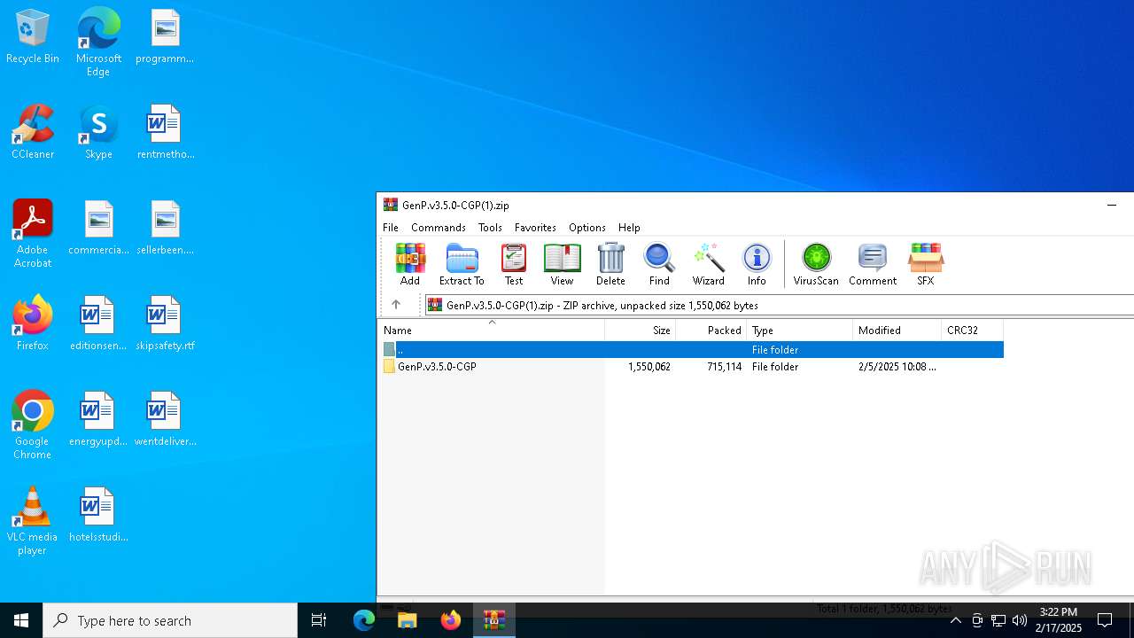The width and height of the screenshot is (1134, 638).
Task: Sort by the Packed column header
Action: [x=711, y=331]
